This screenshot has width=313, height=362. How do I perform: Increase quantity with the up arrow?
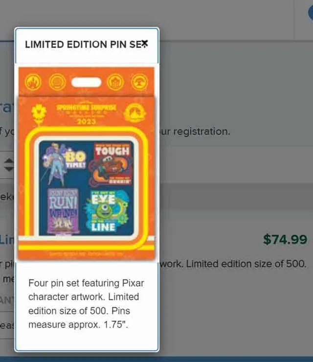click(9, 161)
